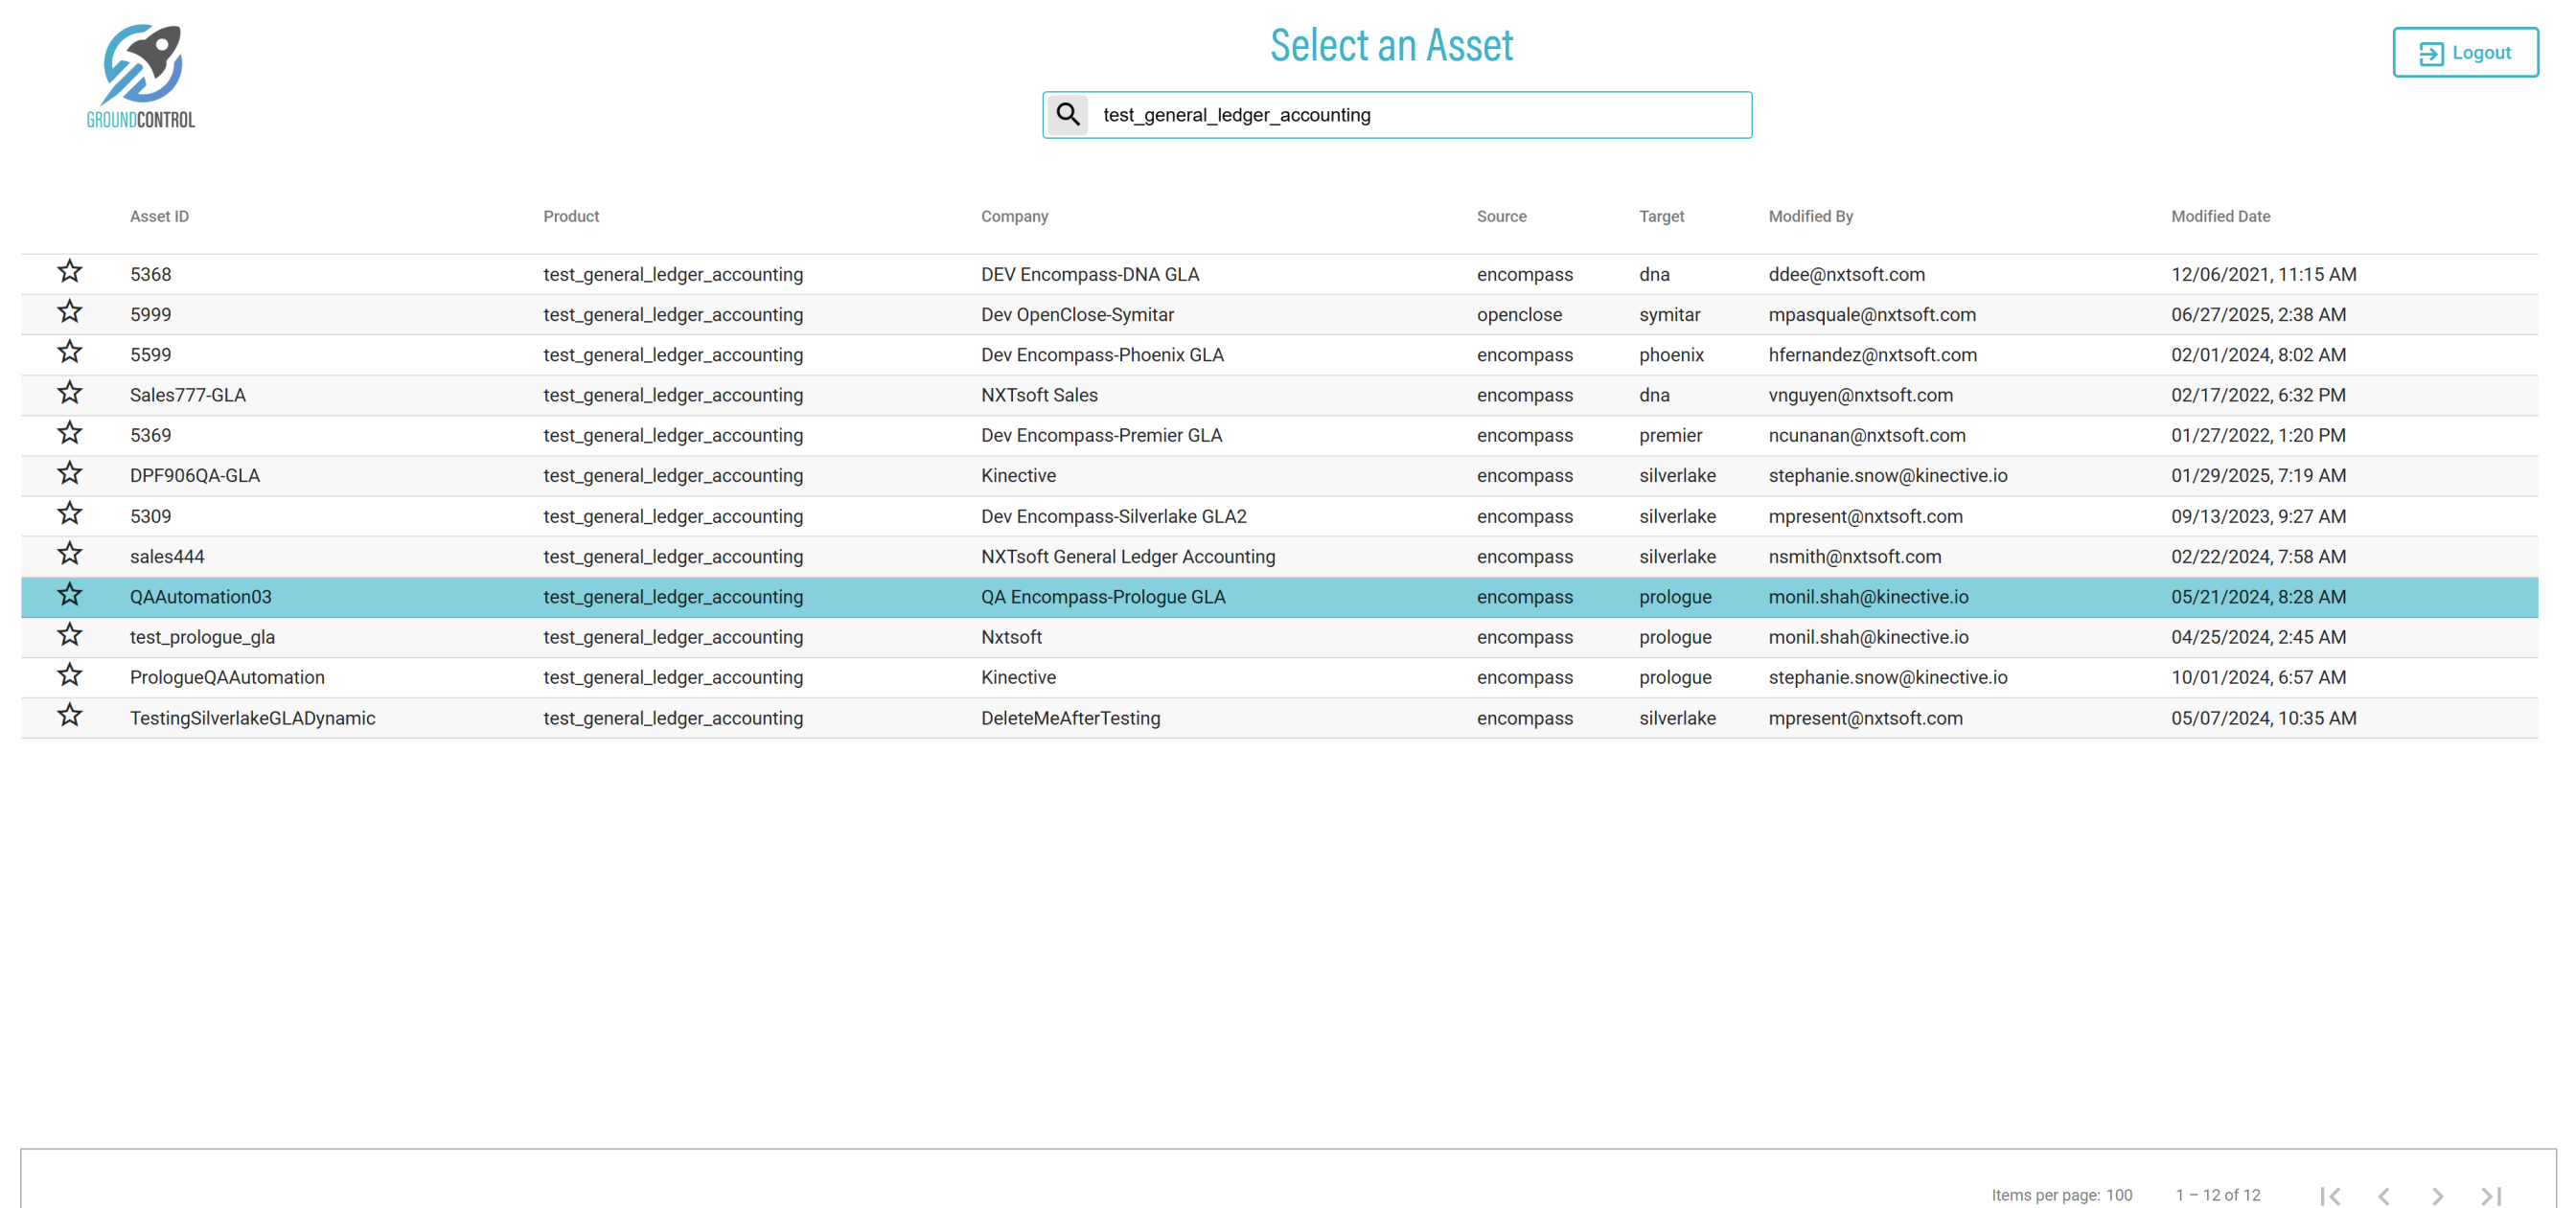This screenshot has height=1208, width=2576.
Task: Click the GroundControl rocket logo
Action: [141, 76]
